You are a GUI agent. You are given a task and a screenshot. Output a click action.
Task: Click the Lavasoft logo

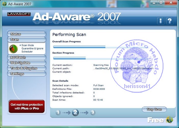19,14
